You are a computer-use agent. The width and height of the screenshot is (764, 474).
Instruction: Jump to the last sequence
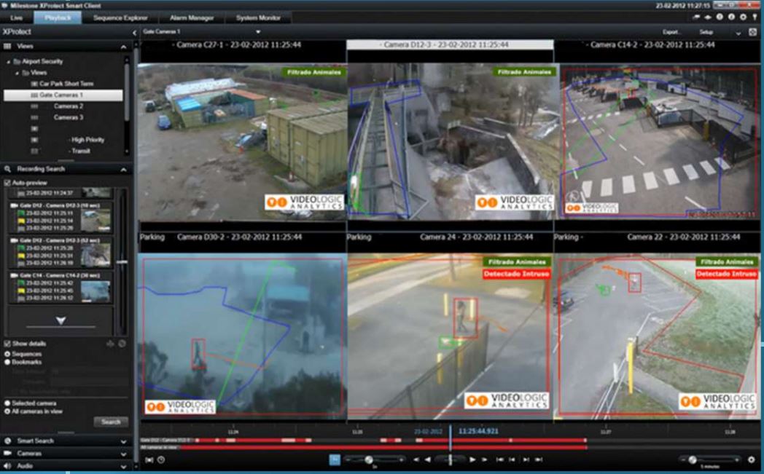tap(539, 459)
